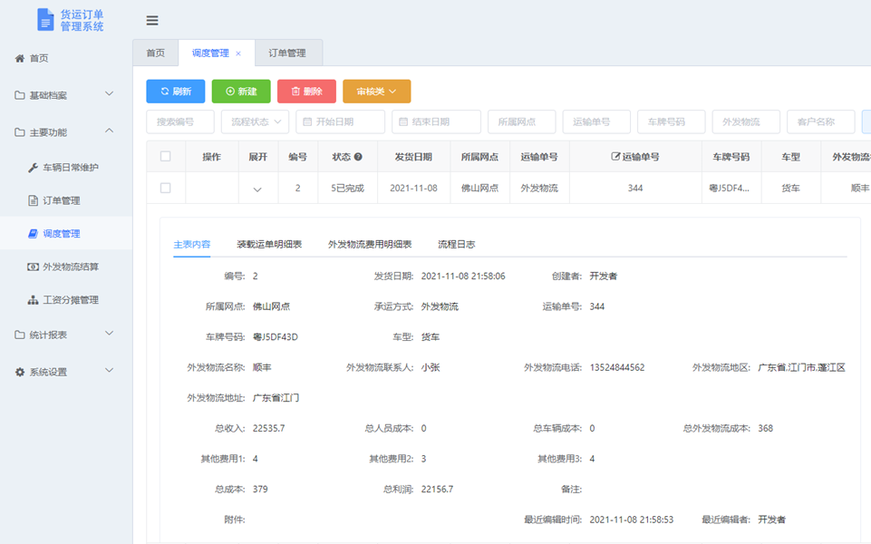This screenshot has height=544, width=871.
Task: Click the 所属网点 filter input
Action: (521, 121)
